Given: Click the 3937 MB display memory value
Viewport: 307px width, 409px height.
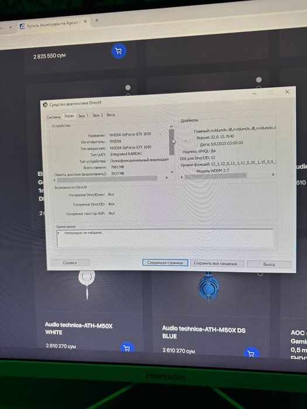Looking at the screenshot, I should point(118,174).
